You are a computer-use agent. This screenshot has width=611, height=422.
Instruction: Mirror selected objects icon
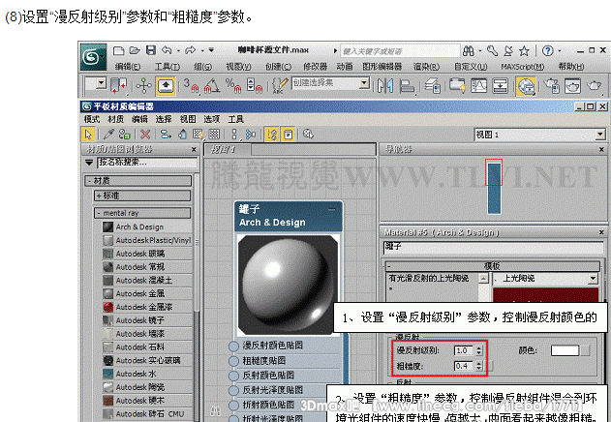385,85
